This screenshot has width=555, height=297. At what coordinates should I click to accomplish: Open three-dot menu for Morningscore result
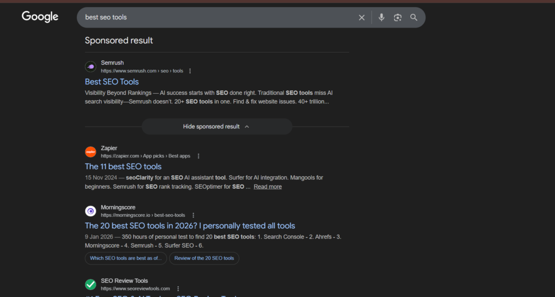[193, 215]
